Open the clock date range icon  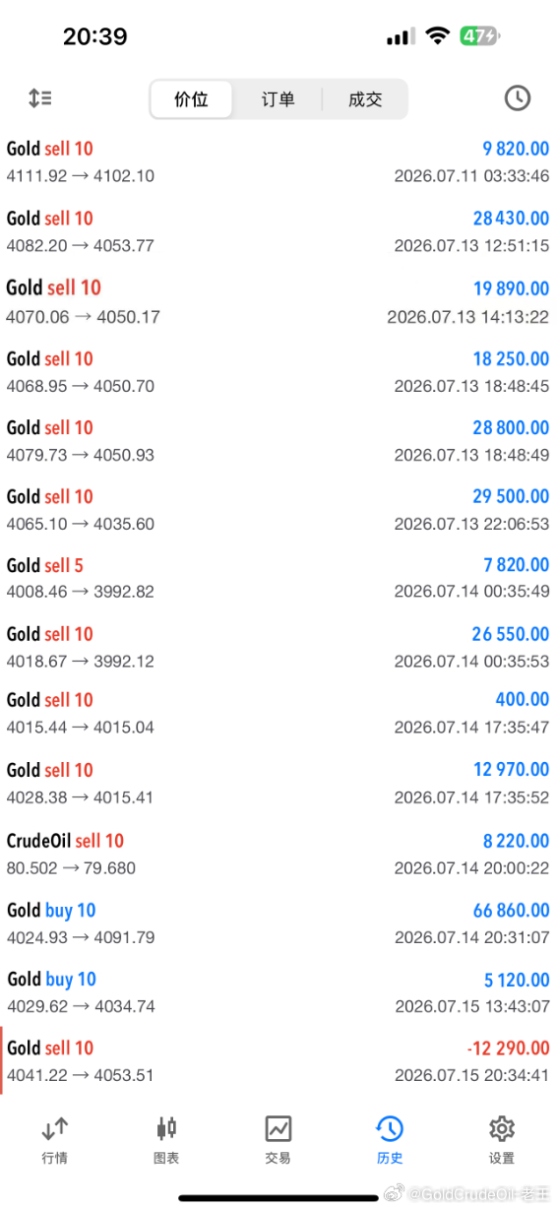517,97
